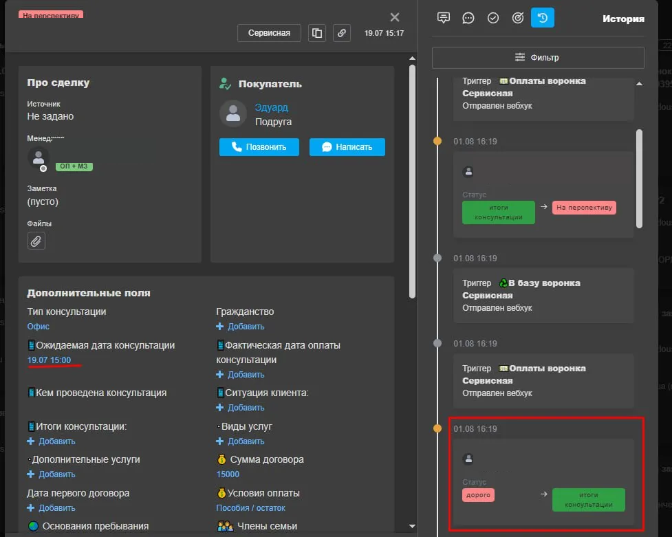Edit the (пусто) note field
Image resolution: width=672 pixels, height=537 pixels.
43,201
